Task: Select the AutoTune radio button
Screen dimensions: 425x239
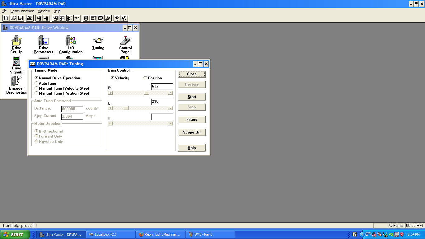Action: 45,83
